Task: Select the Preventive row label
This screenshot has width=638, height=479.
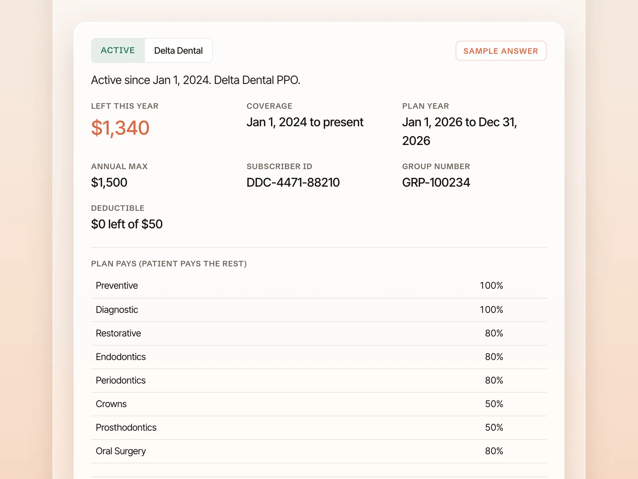Action: pyautogui.click(x=117, y=286)
